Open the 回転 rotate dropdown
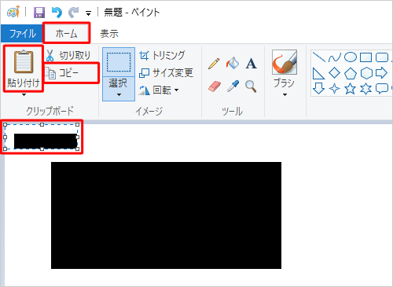This screenshot has width=393, height=287. pos(159,90)
